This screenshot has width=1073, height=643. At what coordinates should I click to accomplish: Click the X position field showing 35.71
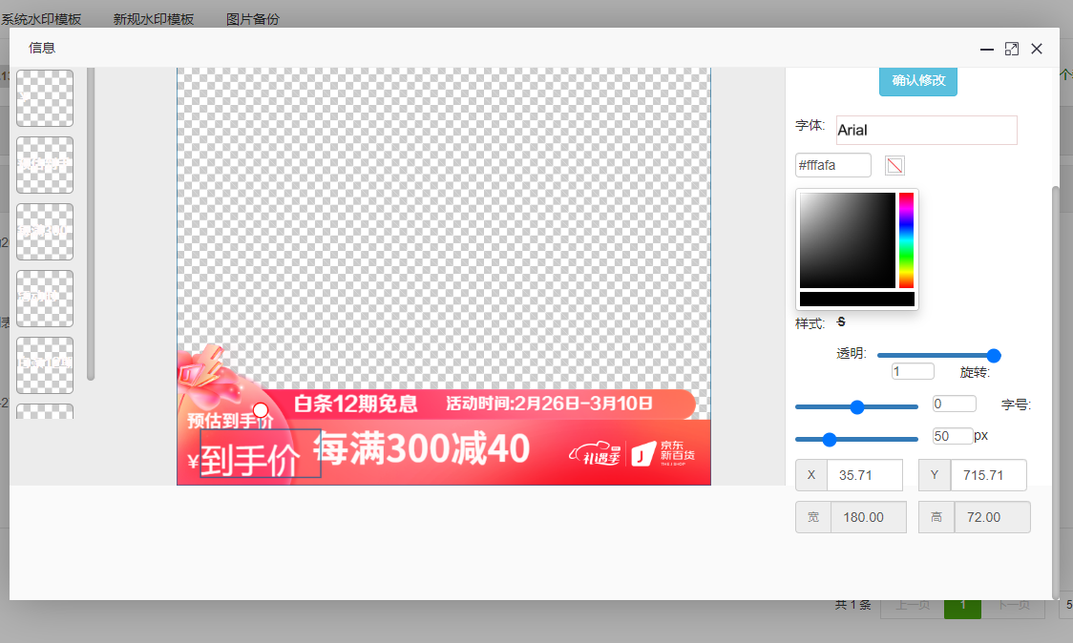(x=863, y=475)
